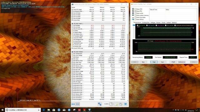
Task: Click the Cortana microphone icon
Action: click(39, 110)
